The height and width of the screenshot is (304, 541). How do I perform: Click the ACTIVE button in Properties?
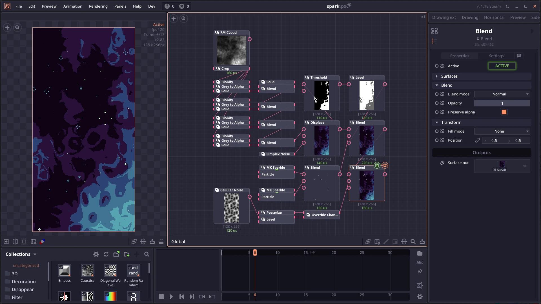coord(502,66)
